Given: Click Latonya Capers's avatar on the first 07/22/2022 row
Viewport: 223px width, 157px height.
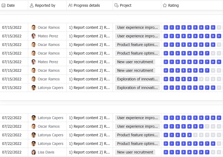Looking at the screenshot, I should click(34, 118).
